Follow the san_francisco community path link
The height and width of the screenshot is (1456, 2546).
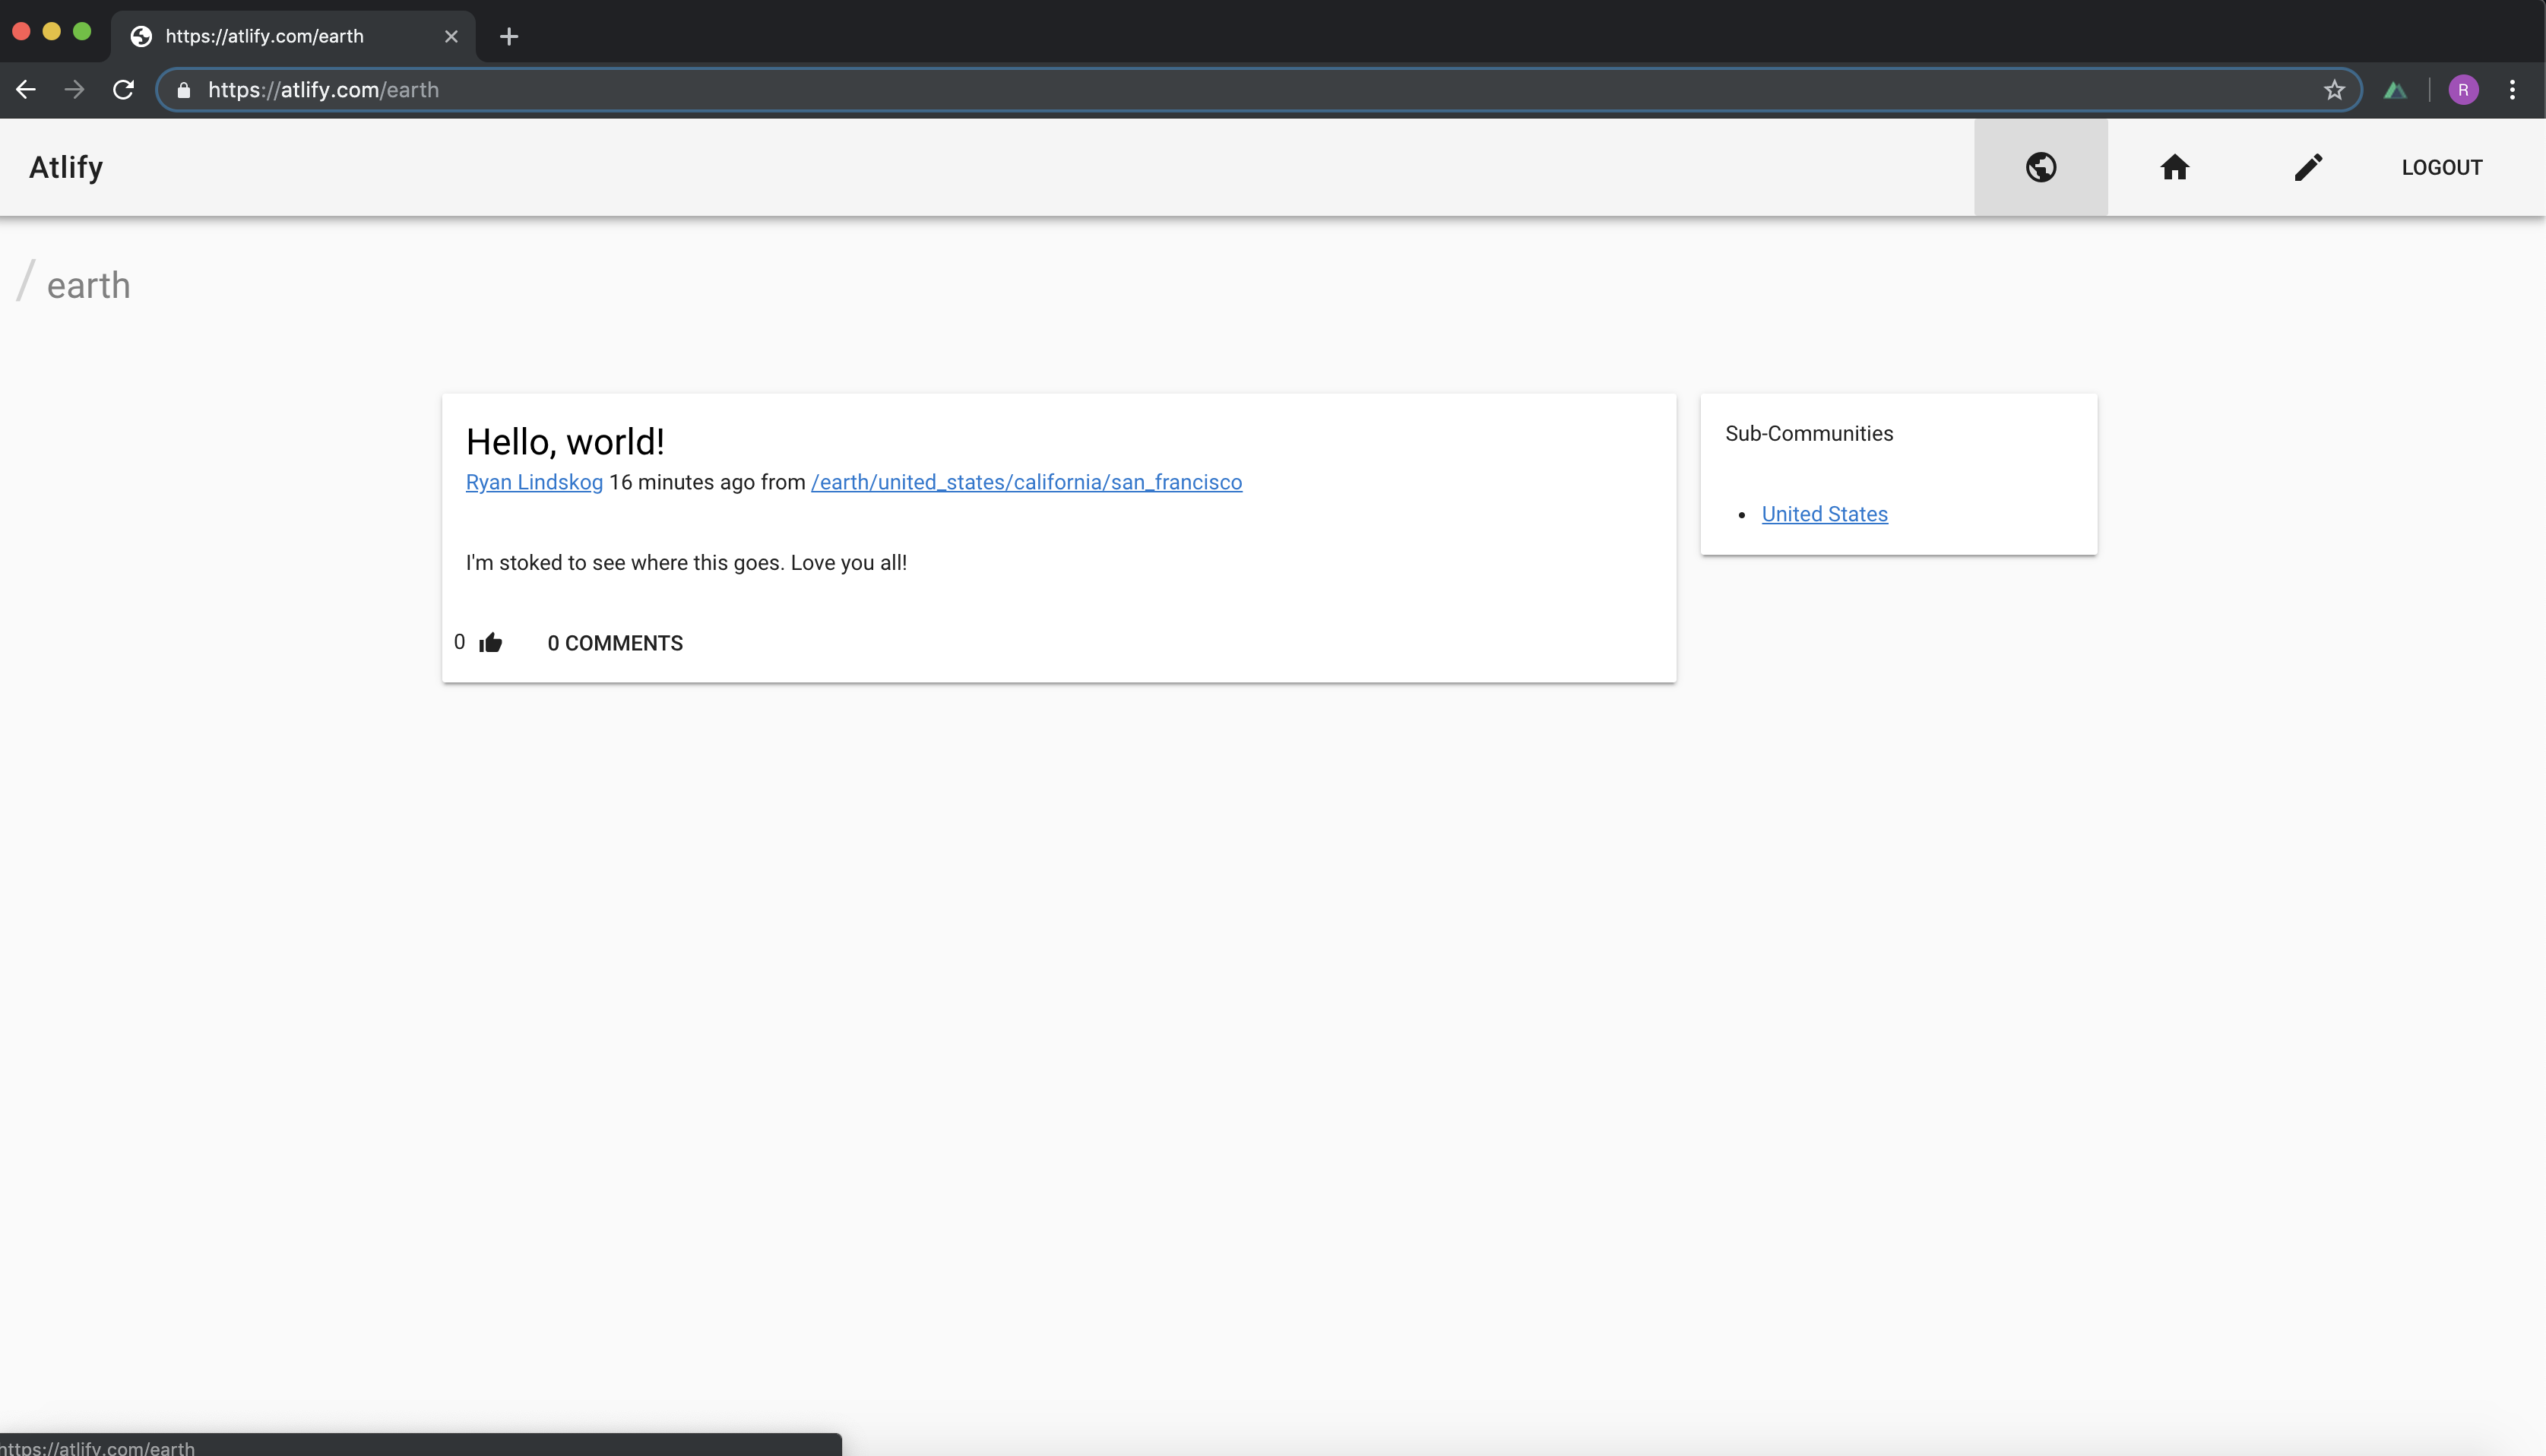pyautogui.click(x=1026, y=482)
